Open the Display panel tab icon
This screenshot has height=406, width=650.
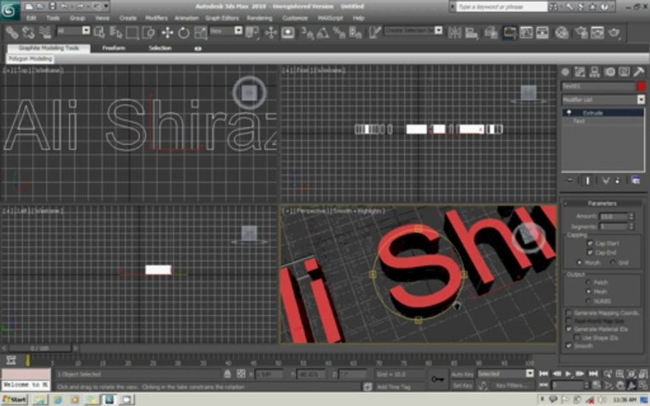(x=624, y=72)
